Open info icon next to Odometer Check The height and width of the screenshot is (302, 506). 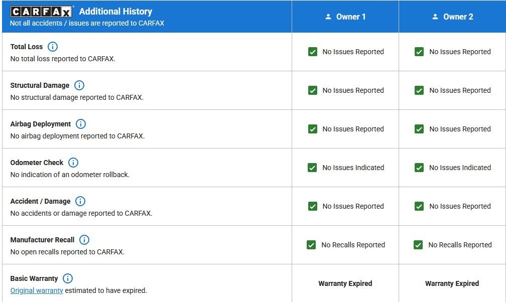[x=73, y=163]
